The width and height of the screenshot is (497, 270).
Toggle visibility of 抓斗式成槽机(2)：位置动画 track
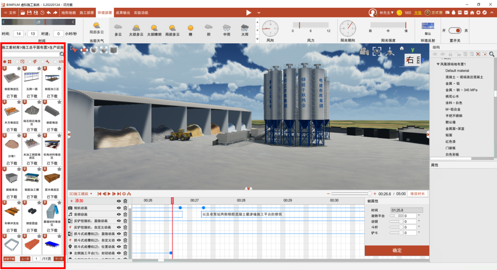(119, 247)
